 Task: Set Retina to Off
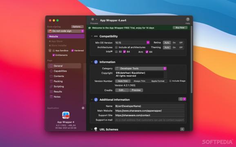[x=181, y=43]
